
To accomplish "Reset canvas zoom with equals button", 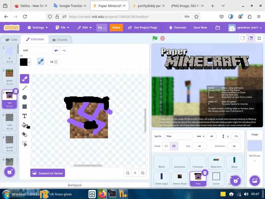I will click(x=135, y=173).
